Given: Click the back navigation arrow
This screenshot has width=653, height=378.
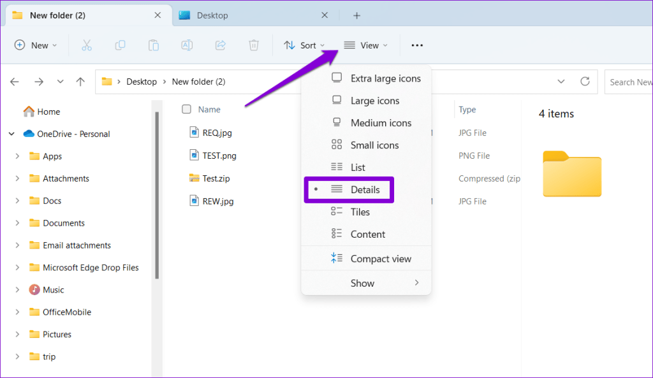Looking at the screenshot, I should click(14, 82).
